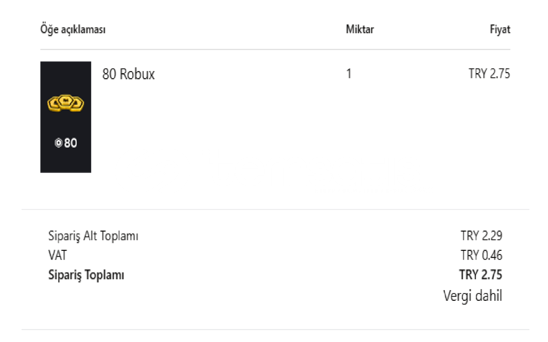Screen dimensions: 548x342
Task: Click the small Robux symbol beside 80
Action: click(58, 143)
